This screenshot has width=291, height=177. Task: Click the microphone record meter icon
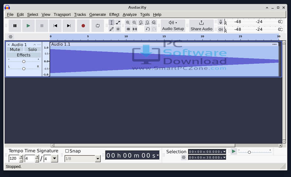(x=220, y=22)
